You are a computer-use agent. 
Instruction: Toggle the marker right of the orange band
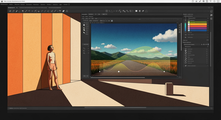point(208,24)
